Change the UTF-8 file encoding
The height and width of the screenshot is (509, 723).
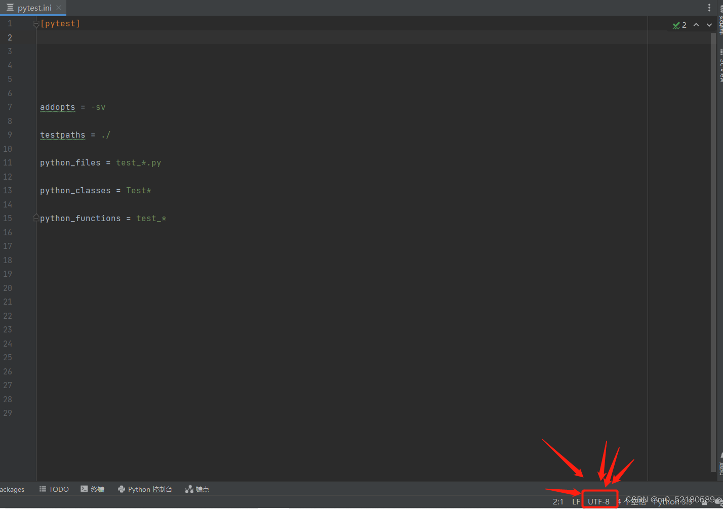599,502
